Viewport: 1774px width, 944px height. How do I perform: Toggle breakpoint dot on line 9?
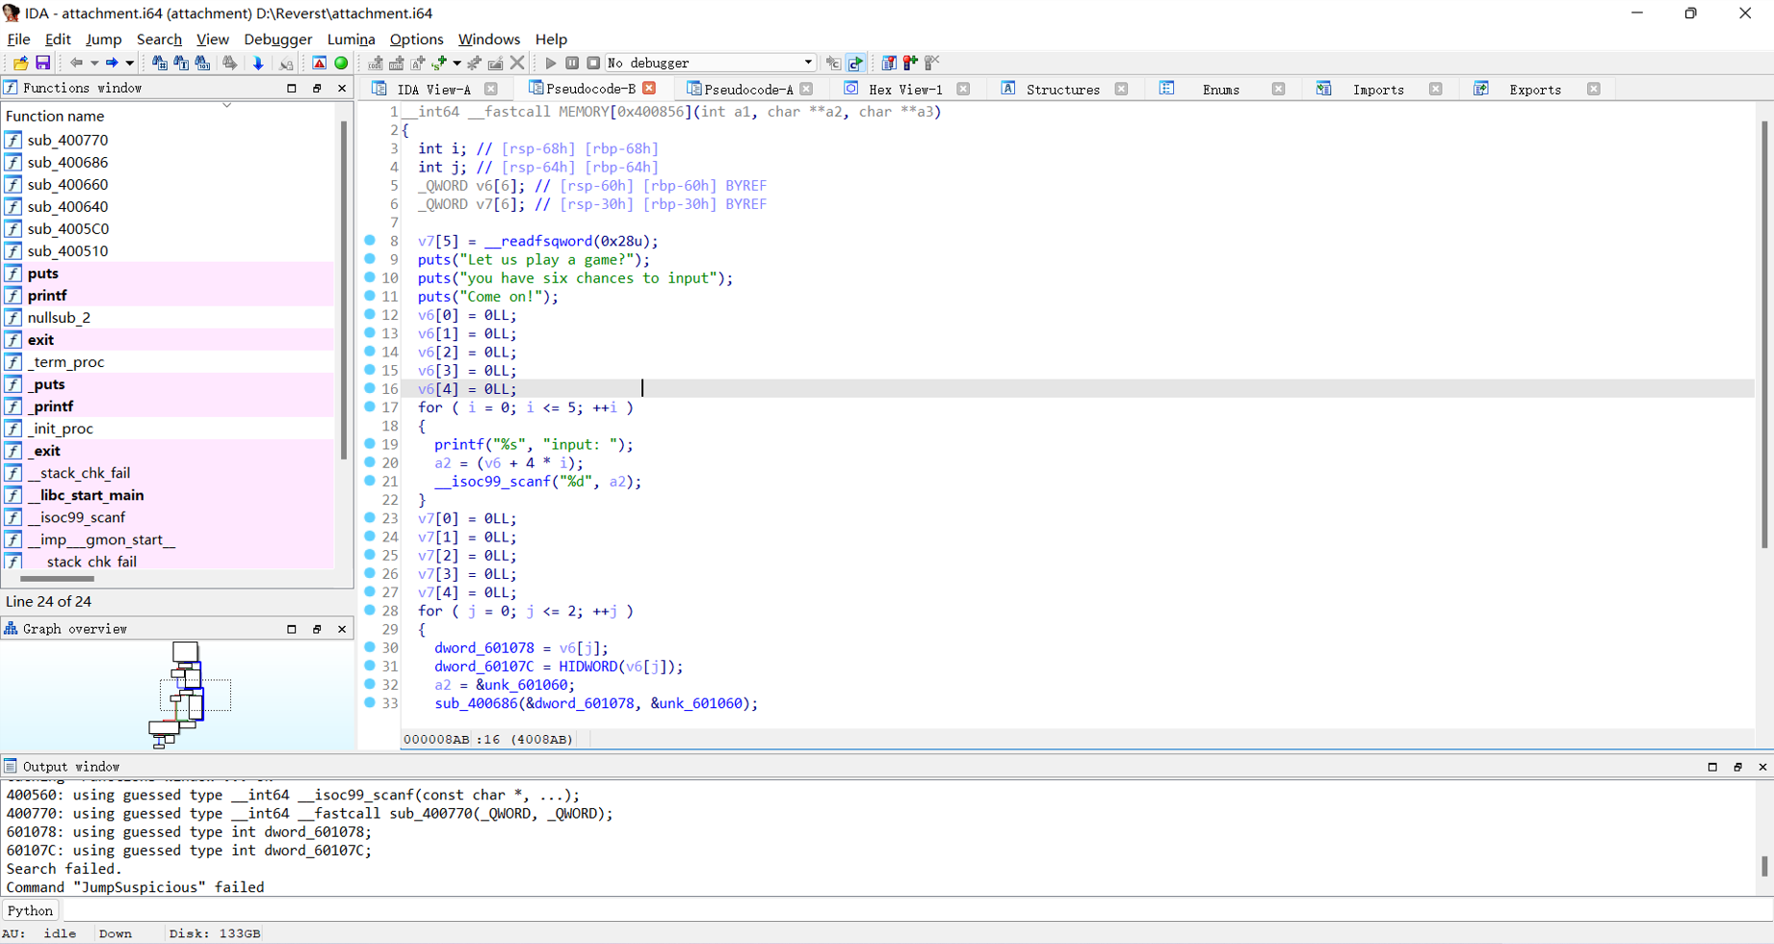point(370,259)
